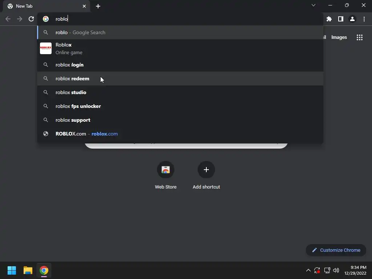Image resolution: width=372 pixels, height=279 pixels.
Task: Choose the 'roblox fps unlocker' suggestion
Action: (x=180, y=106)
